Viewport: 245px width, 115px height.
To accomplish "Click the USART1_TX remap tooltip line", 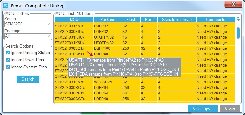I will click(x=116, y=60).
